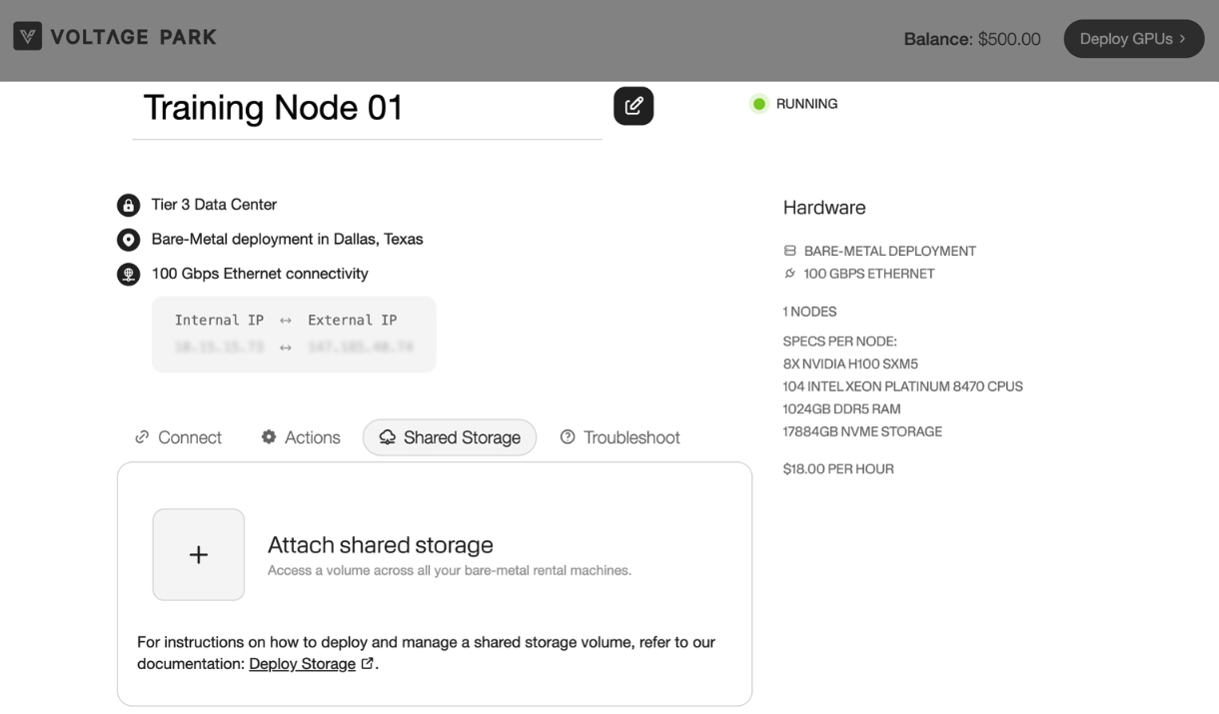Viewport: 1219px width, 714px height.
Task: Click the globe icon for Ethernet connectivity
Action: (x=128, y=275)
